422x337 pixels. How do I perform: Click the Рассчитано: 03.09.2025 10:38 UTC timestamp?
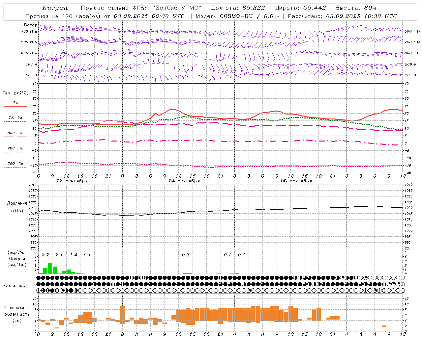342,16
